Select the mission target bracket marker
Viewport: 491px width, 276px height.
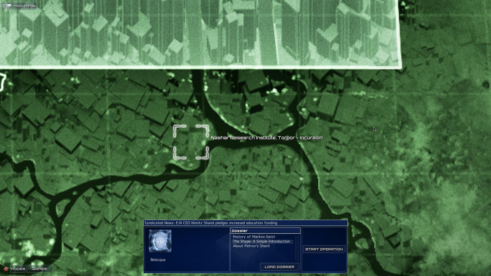pos(191,142)
